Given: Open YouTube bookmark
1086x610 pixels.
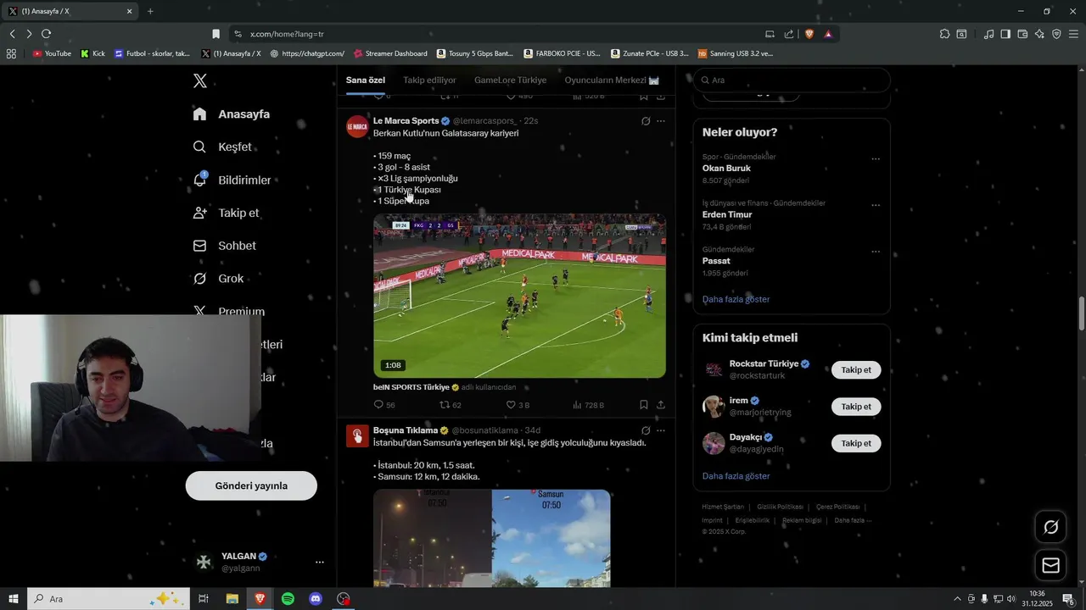Looking at the screenshot, I should point(52,53).
